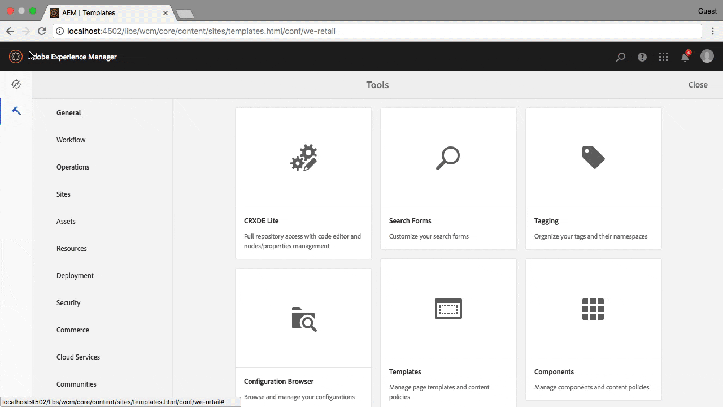
Task: Reload the page with refresh icon
Action: click(42, 31)
